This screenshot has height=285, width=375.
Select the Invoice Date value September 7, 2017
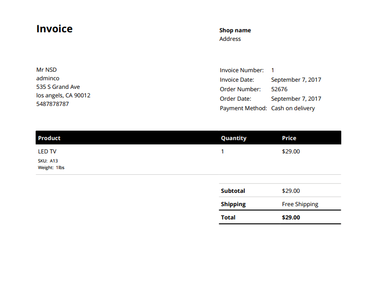296,80
